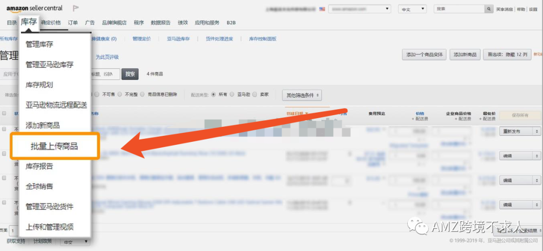Click the 为此页评级 link

(x=107, y=57)
